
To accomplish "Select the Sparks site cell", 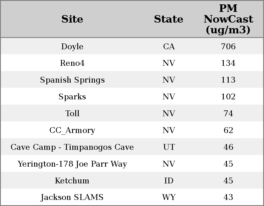I will (x=72, y=97).
